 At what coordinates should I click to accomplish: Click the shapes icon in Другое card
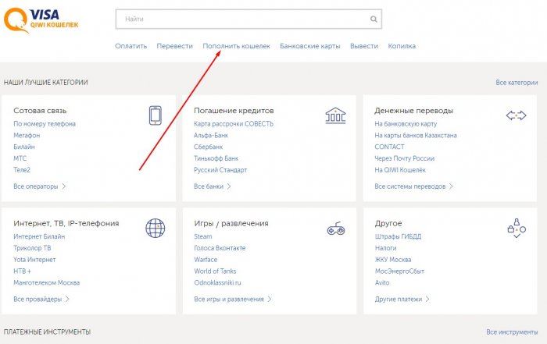click(x=517, y=229)
